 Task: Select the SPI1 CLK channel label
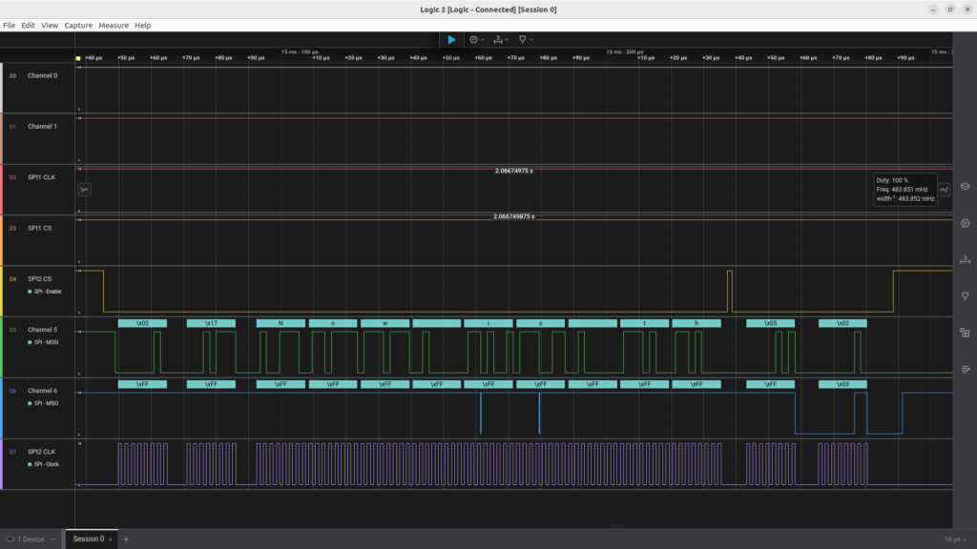[x=41, y=177]
